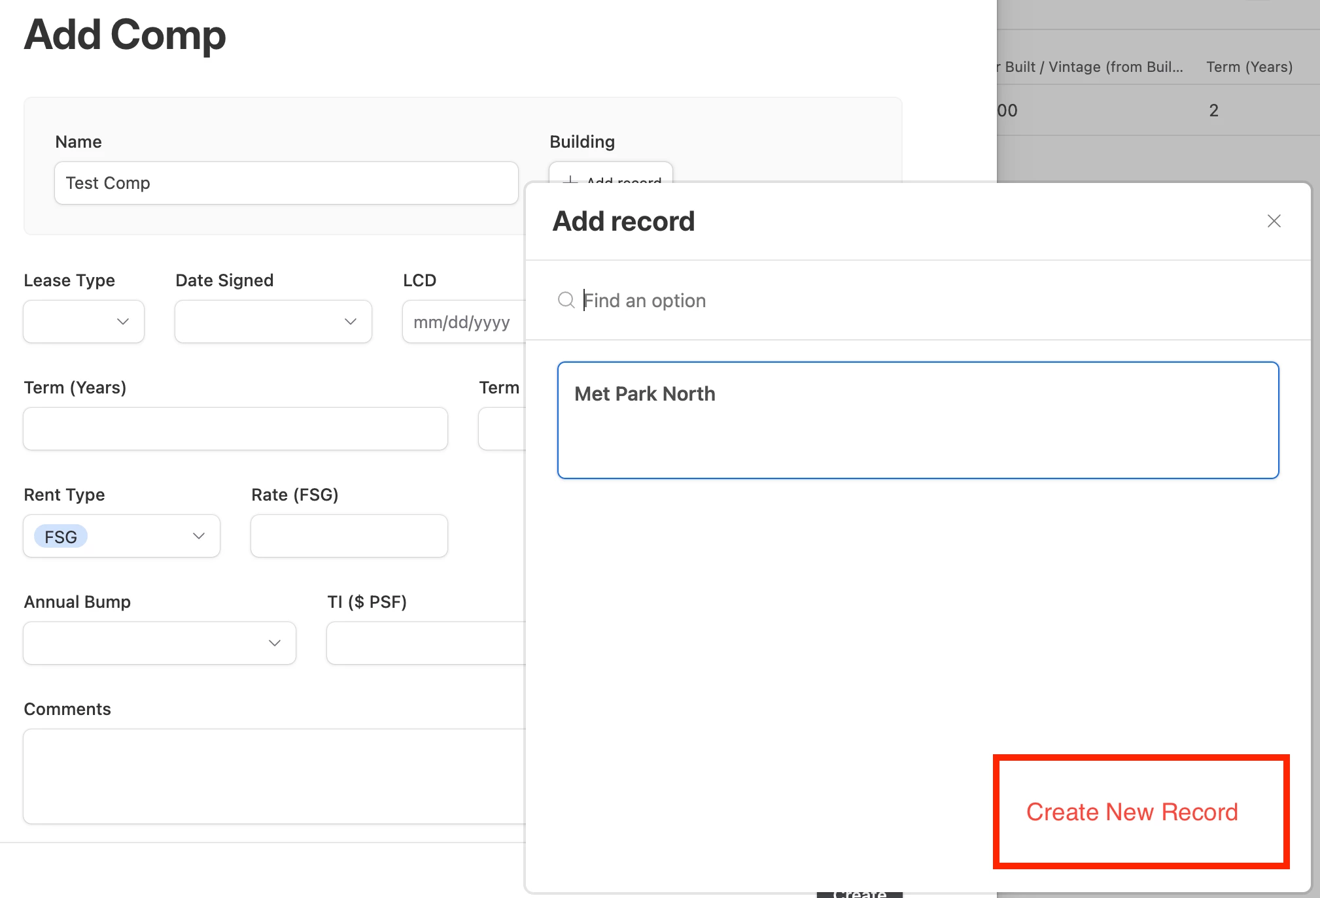Click the Term (Years) column header
The image size is (1320, 898).
[1249, 67]
